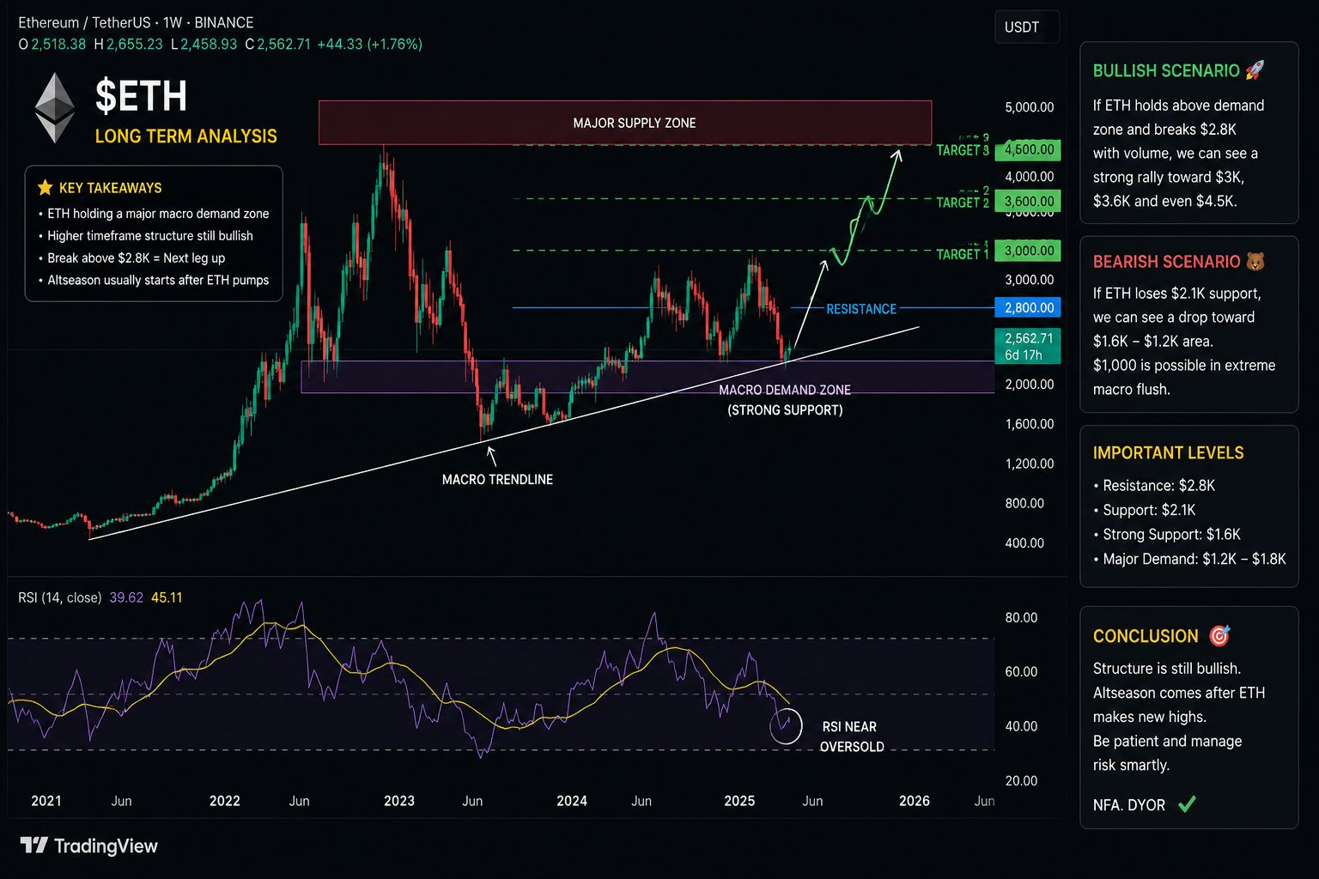The image size is (1319, 879).
Task: Click the 2021 label on the time axis
Action: (x=46, y=801)
